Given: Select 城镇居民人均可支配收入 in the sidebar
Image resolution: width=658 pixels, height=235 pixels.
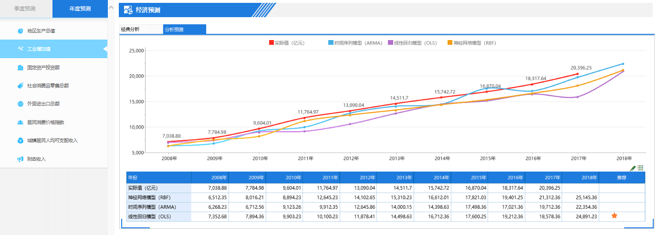Looking at the screenshot, I should (x=53, y=141).
